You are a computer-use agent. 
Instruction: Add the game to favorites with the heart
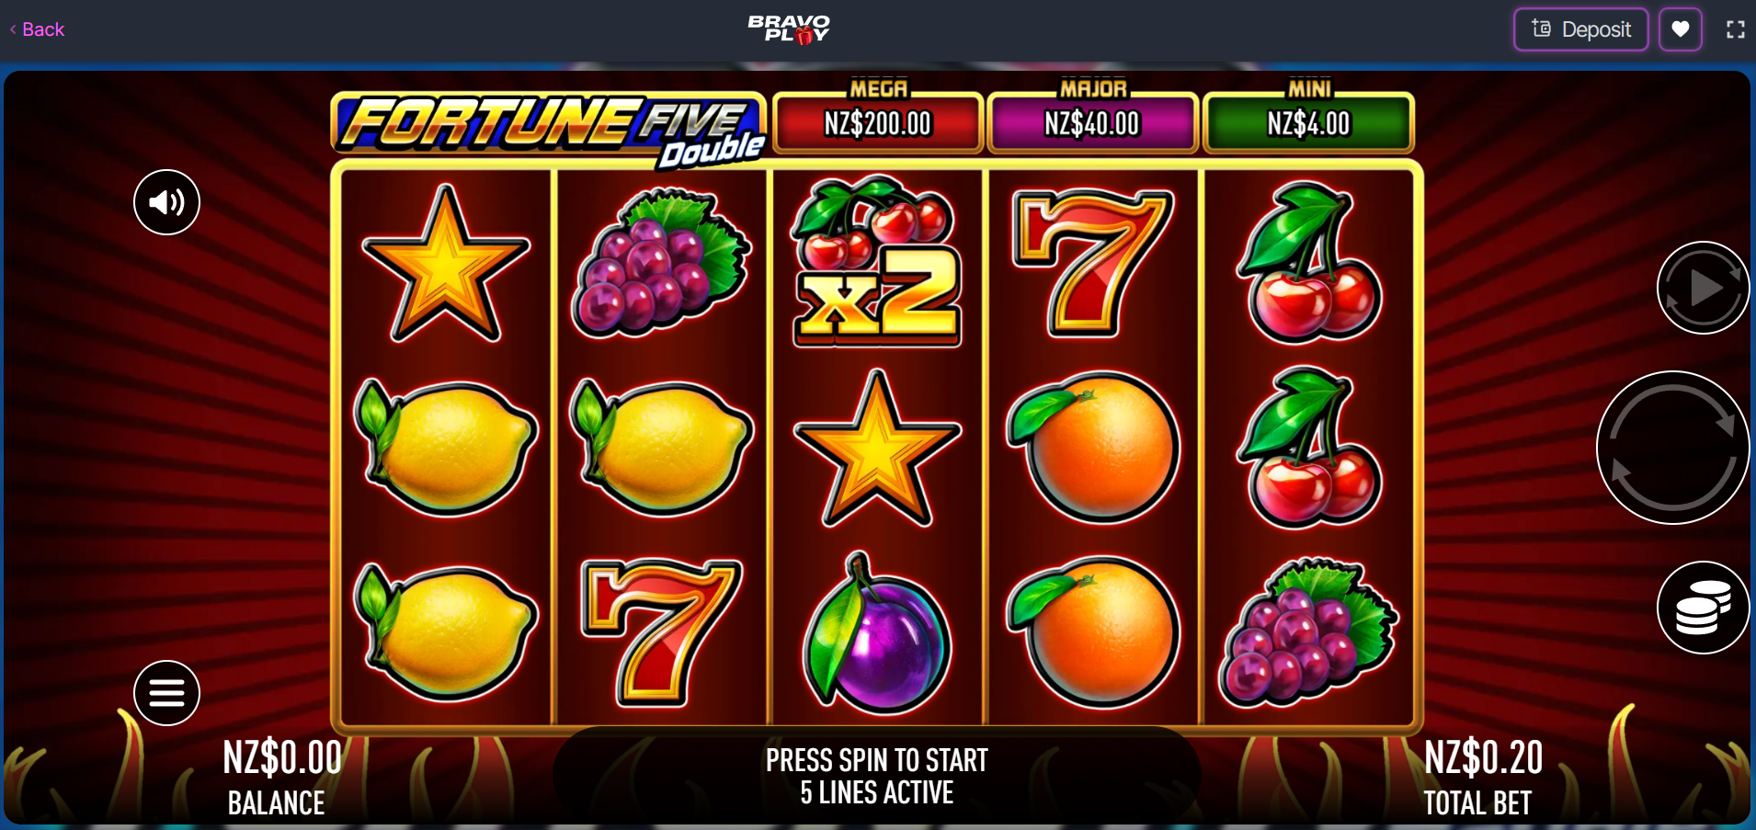click(1681, 29)
